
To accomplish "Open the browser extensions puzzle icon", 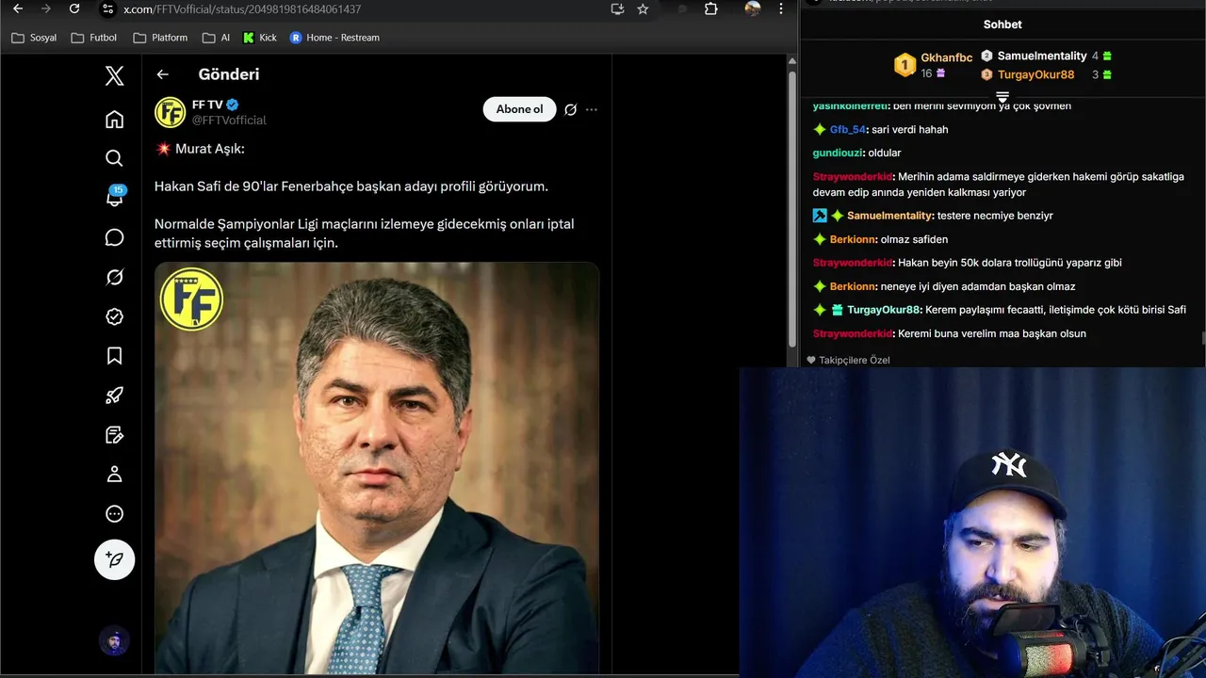I will [711, 8].
